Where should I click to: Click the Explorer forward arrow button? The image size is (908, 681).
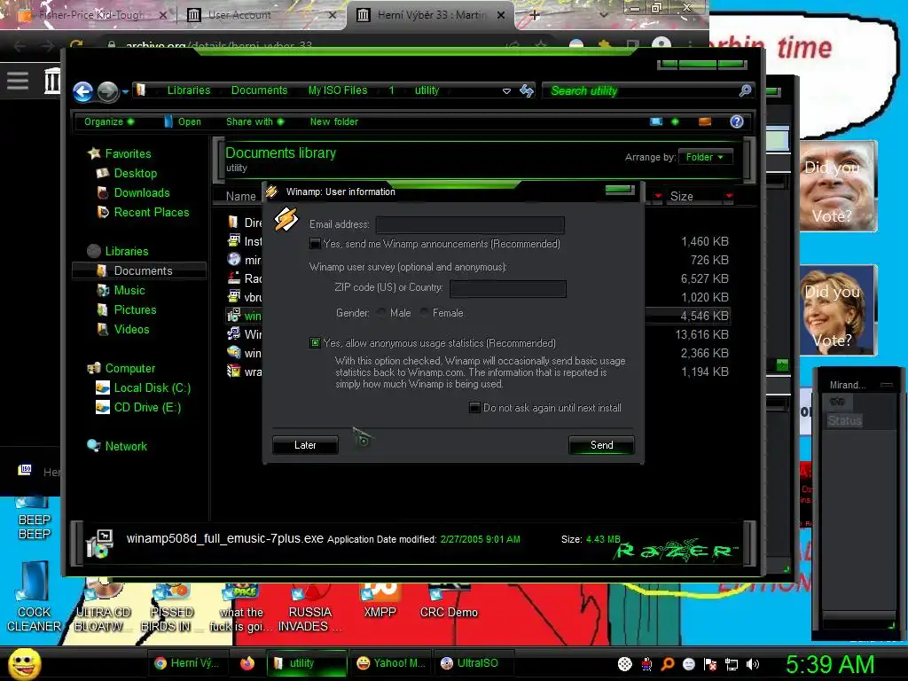coord(107,91)
